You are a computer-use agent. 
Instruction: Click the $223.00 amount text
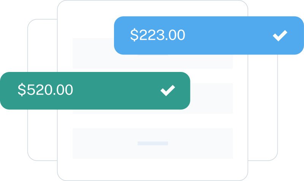157,36
